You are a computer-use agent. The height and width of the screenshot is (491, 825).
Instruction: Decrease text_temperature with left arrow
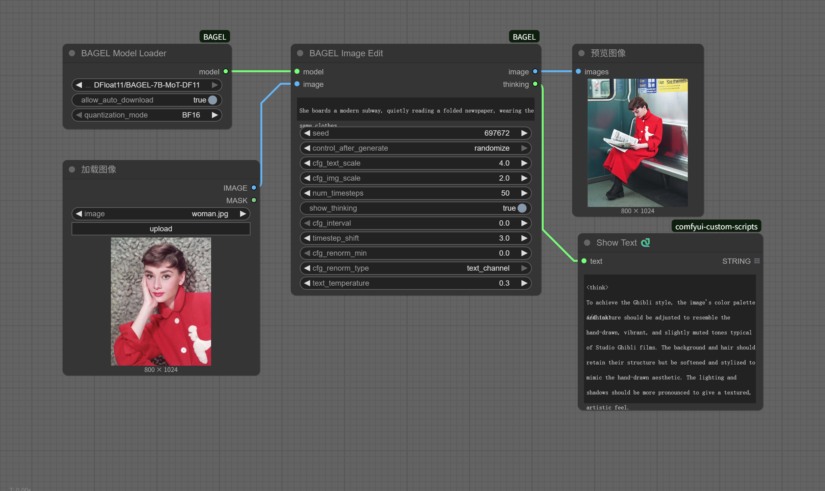[x=307, y=283]
